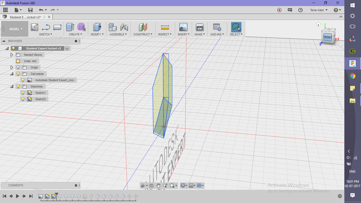
Task: Open the ASSEMBLE menu
Action: (x=118, y=34)
